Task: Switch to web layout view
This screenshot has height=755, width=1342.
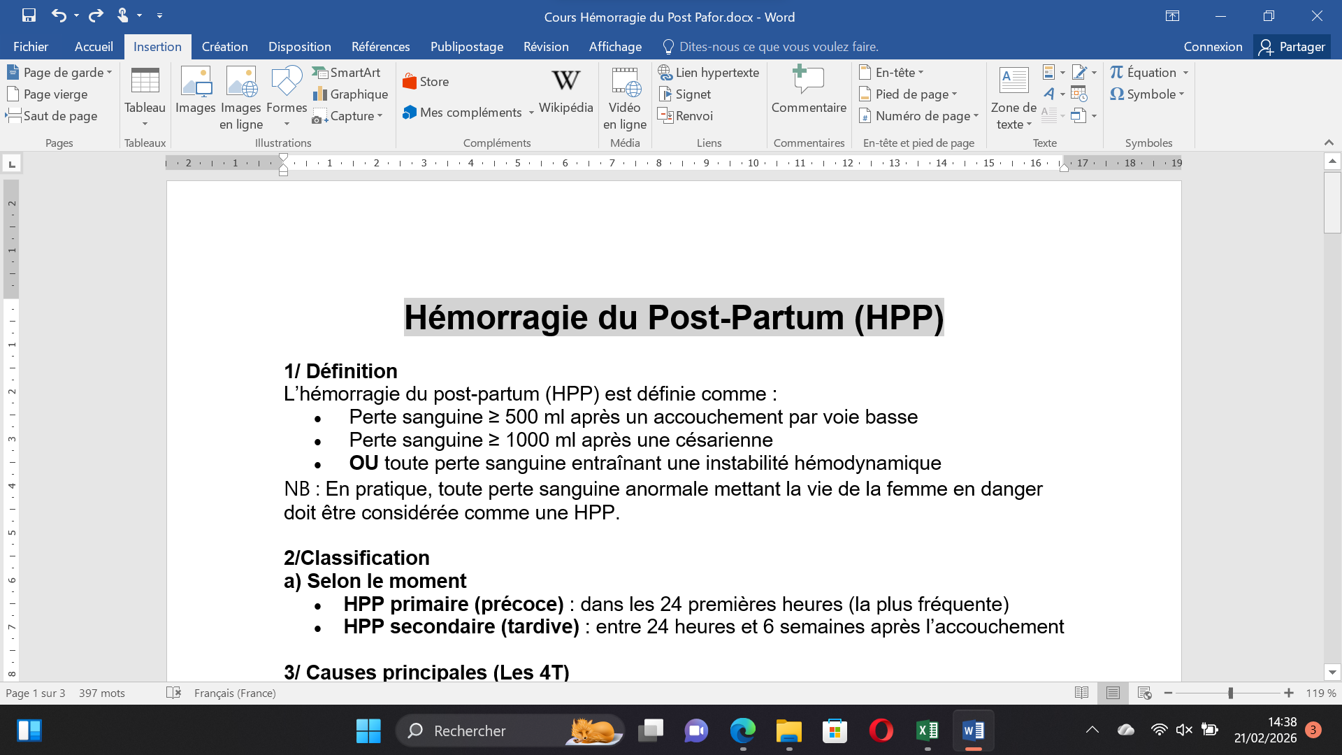Action: click(x=1144, y=693)
